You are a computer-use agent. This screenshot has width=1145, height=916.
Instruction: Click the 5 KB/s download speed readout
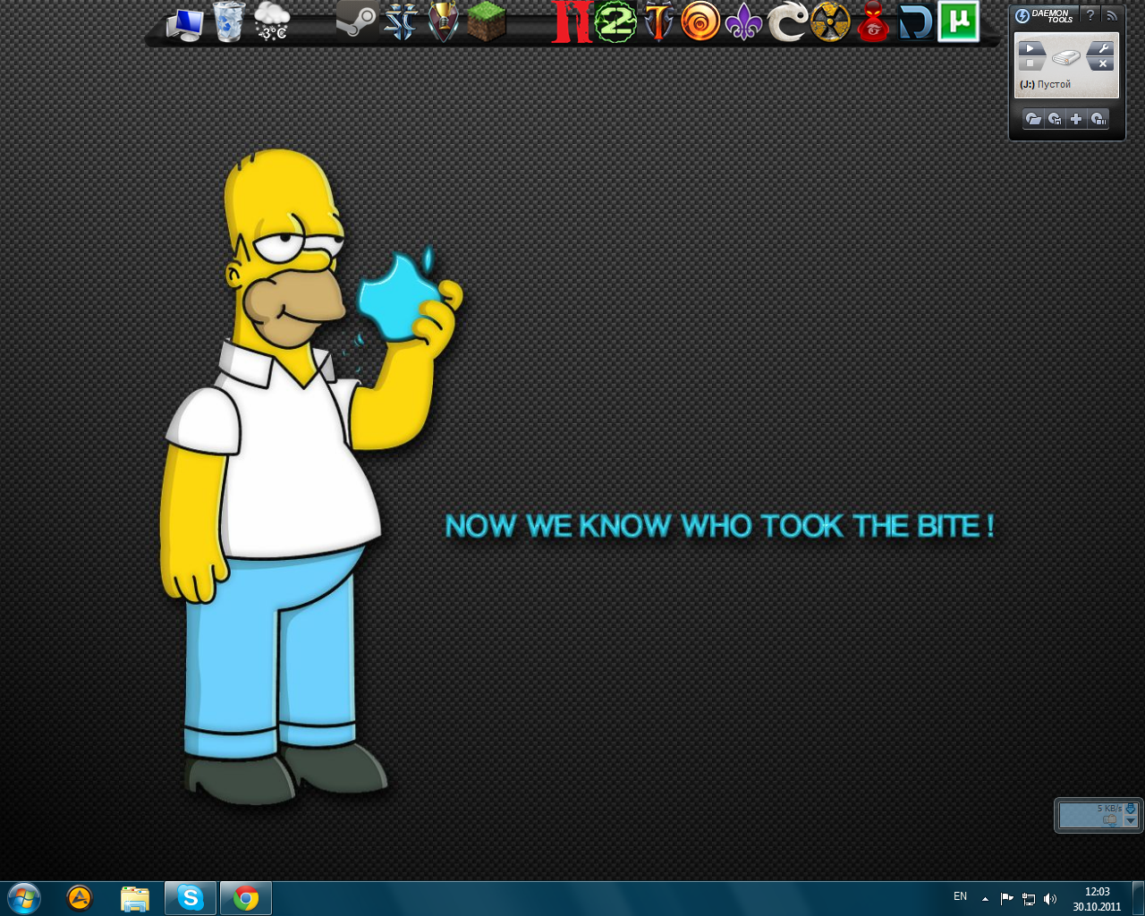[x=1109, y=808]
